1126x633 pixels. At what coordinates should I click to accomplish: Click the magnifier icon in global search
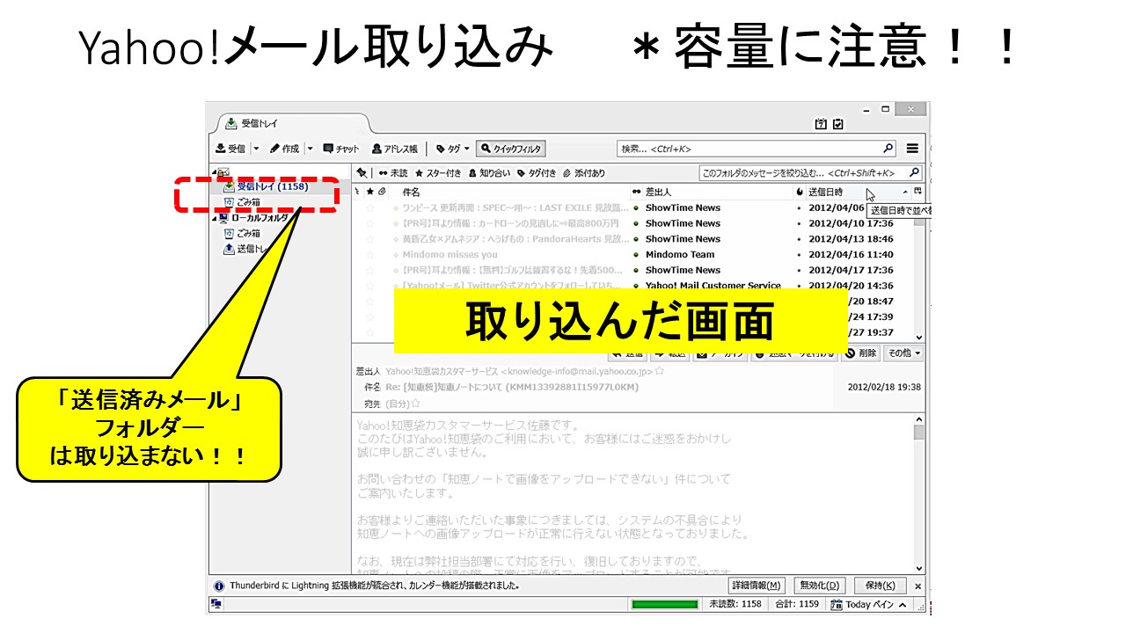pyautogui.click(x=888, y=149)
